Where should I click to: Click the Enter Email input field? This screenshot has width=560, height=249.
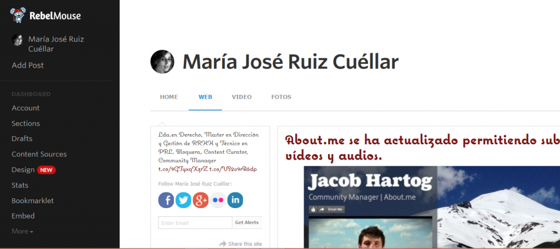[x=195, y=223]
